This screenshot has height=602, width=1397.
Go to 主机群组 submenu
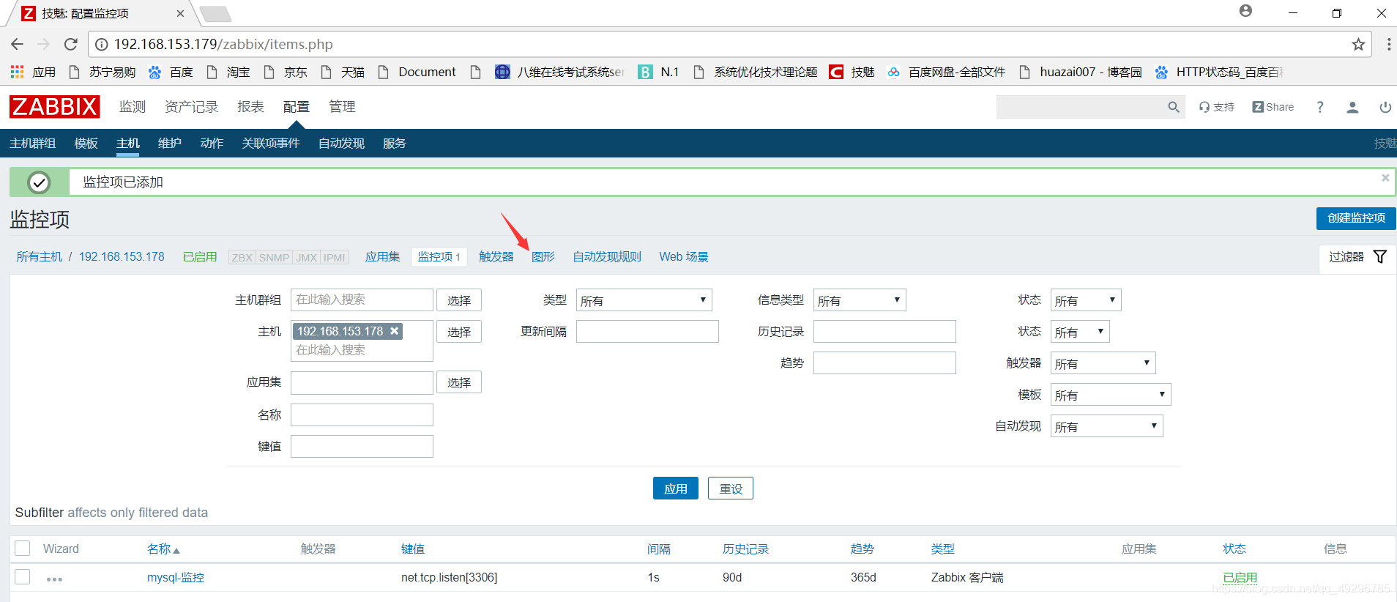[33, 144]
